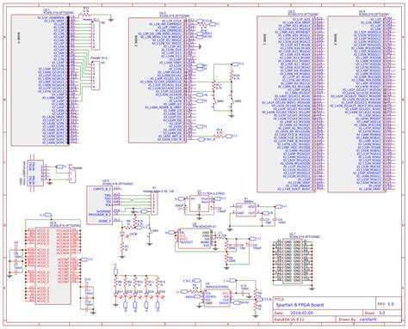Click the date value 2019-01-05

(x=301, y=313)
